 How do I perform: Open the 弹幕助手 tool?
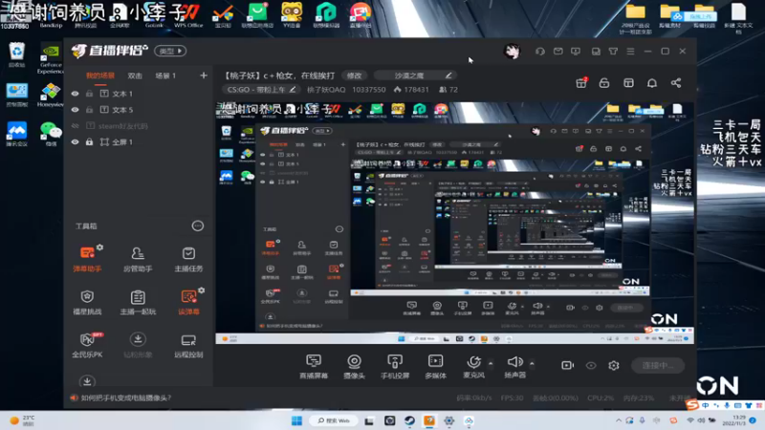coord(87,259)
